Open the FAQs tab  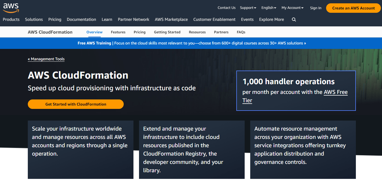coord(241,32)
